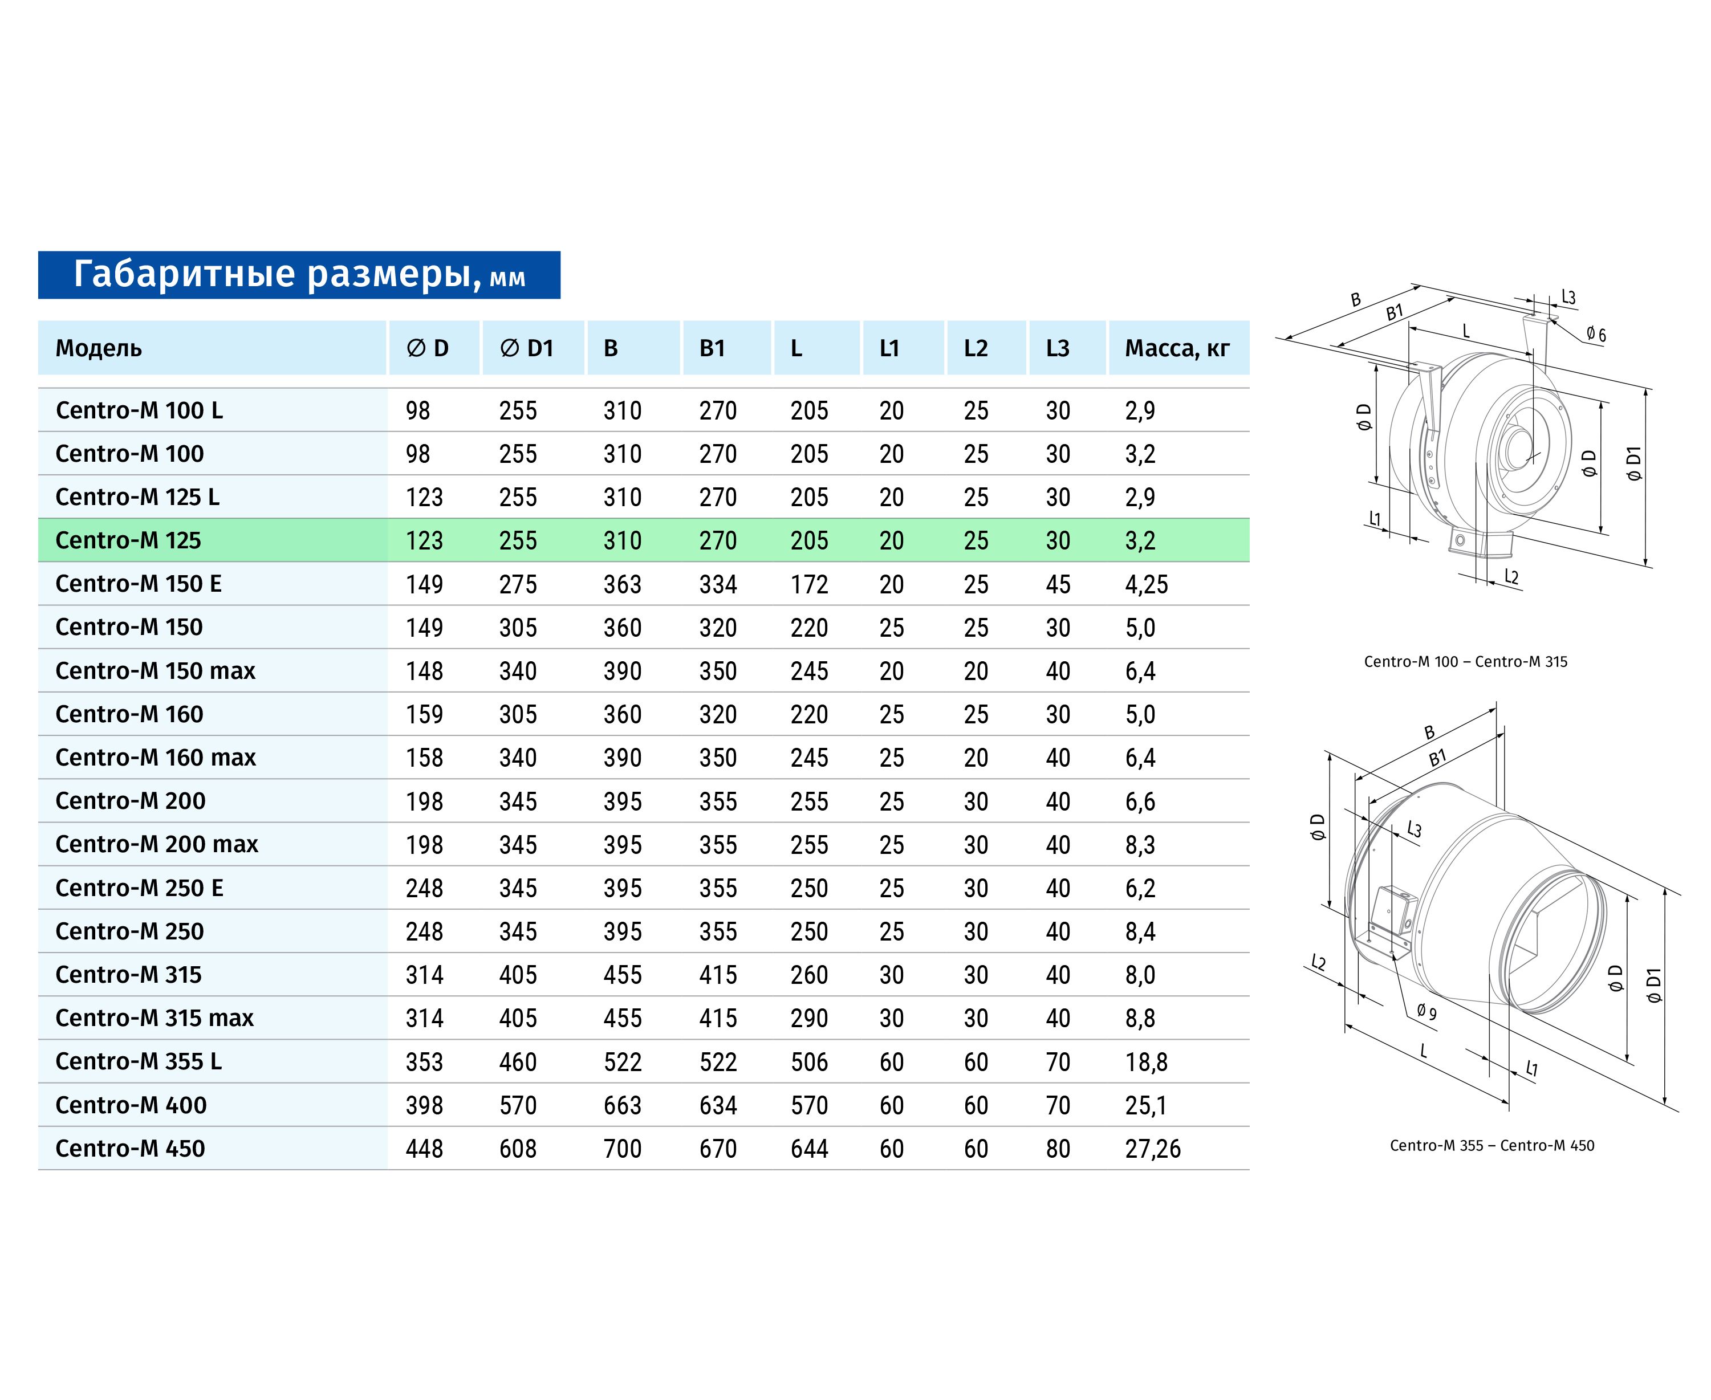Click the Масса, кг column header
The image size is (1711, 1400).
[x=1176, y=348]
